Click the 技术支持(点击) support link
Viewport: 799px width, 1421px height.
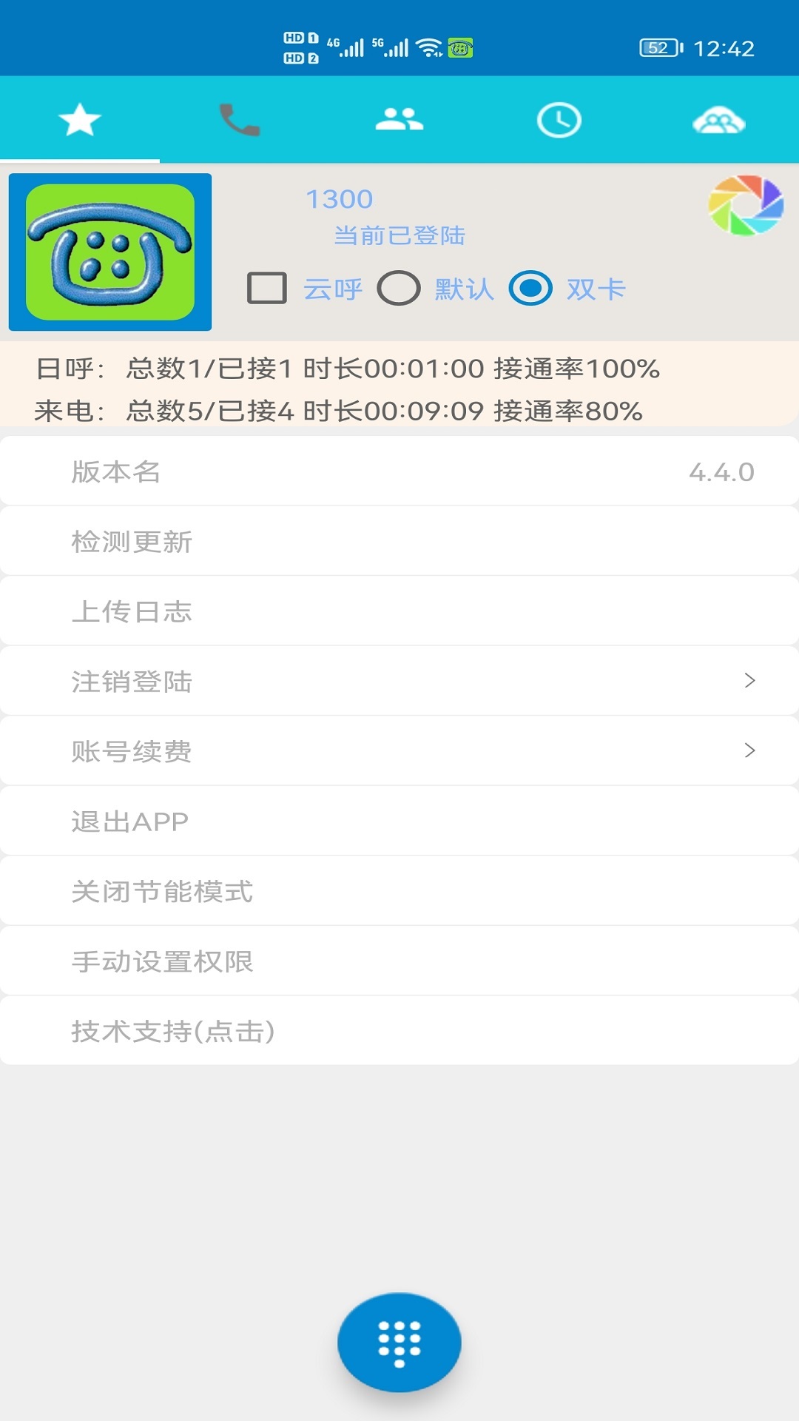tap(173, 1031)
